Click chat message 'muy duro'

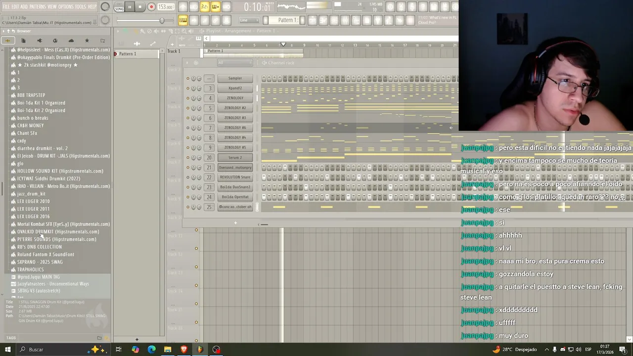[x=513, y=335]
